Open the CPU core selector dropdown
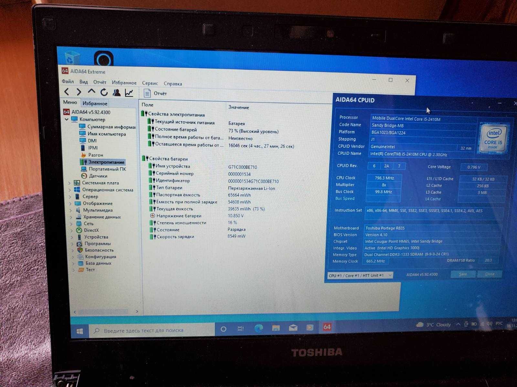Image resolution: width=517 pixels, height=387 pixels. (360, 275)
